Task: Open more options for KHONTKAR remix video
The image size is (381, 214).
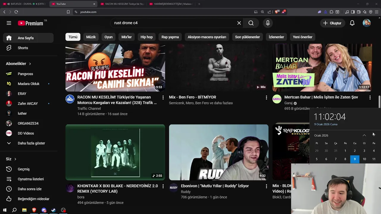Action: 163,186
